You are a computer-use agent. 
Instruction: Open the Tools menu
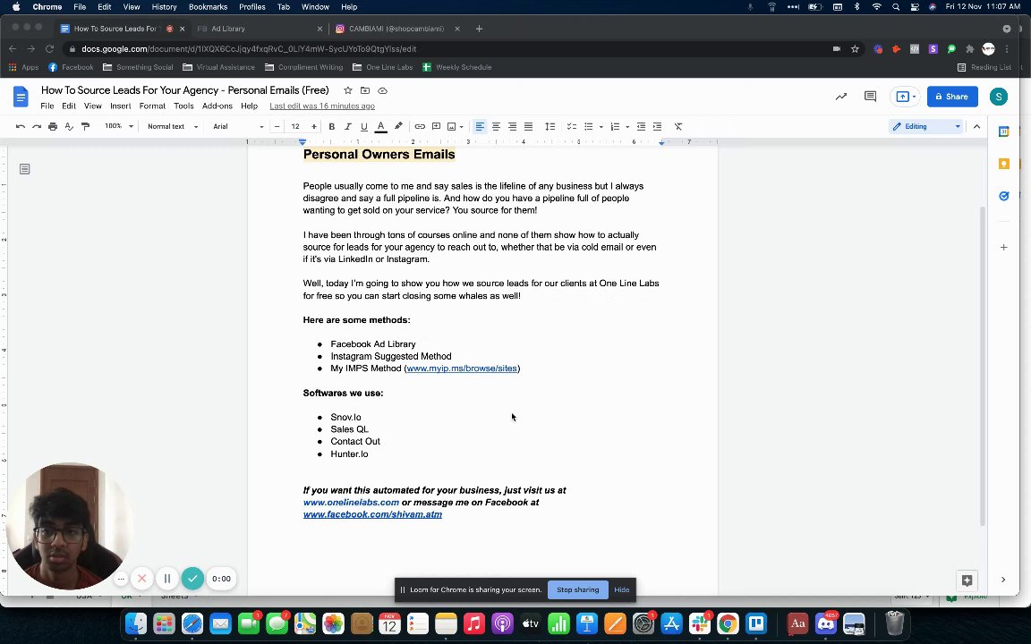click(x=183, y=106)
